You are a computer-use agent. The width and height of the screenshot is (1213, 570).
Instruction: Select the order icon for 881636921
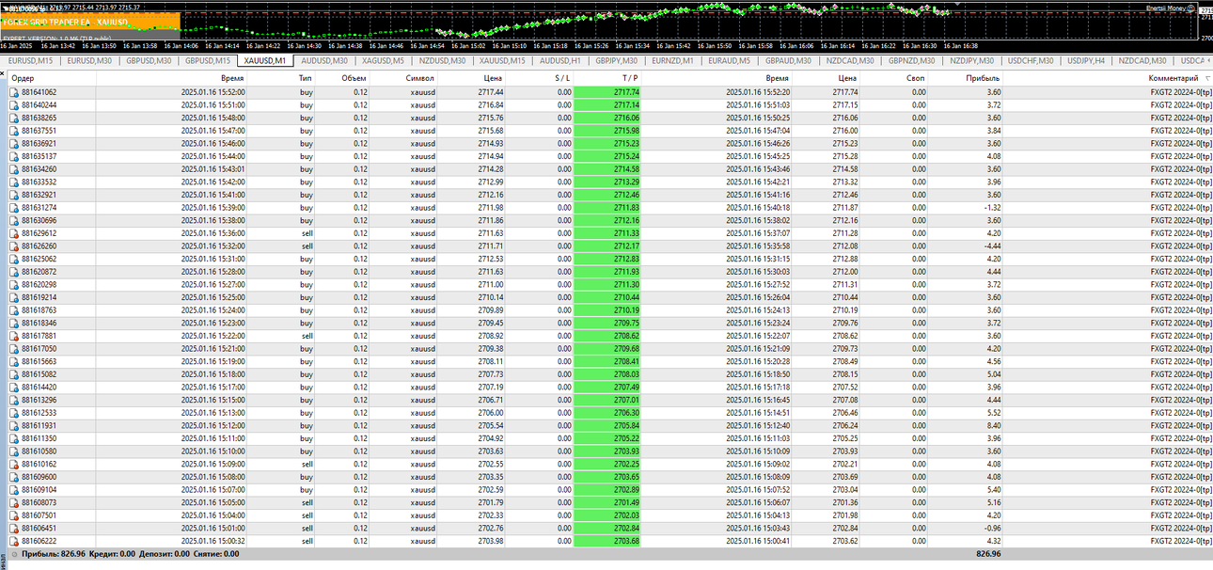point(14,143)
